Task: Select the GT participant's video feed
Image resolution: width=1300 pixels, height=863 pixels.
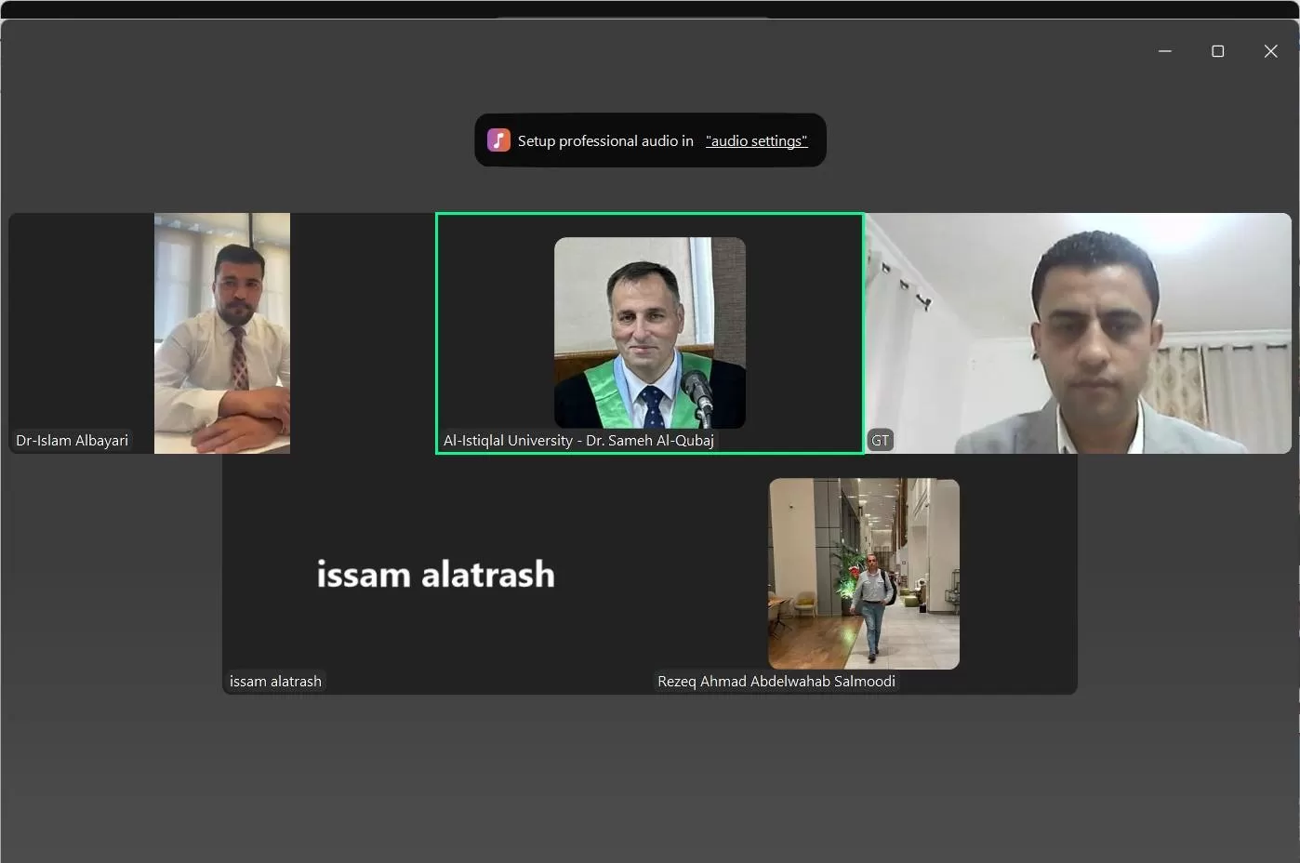Action: tap(1079, 332)
